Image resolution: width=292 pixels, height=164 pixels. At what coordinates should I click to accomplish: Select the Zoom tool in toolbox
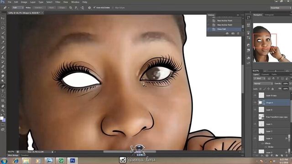(3, 110)
